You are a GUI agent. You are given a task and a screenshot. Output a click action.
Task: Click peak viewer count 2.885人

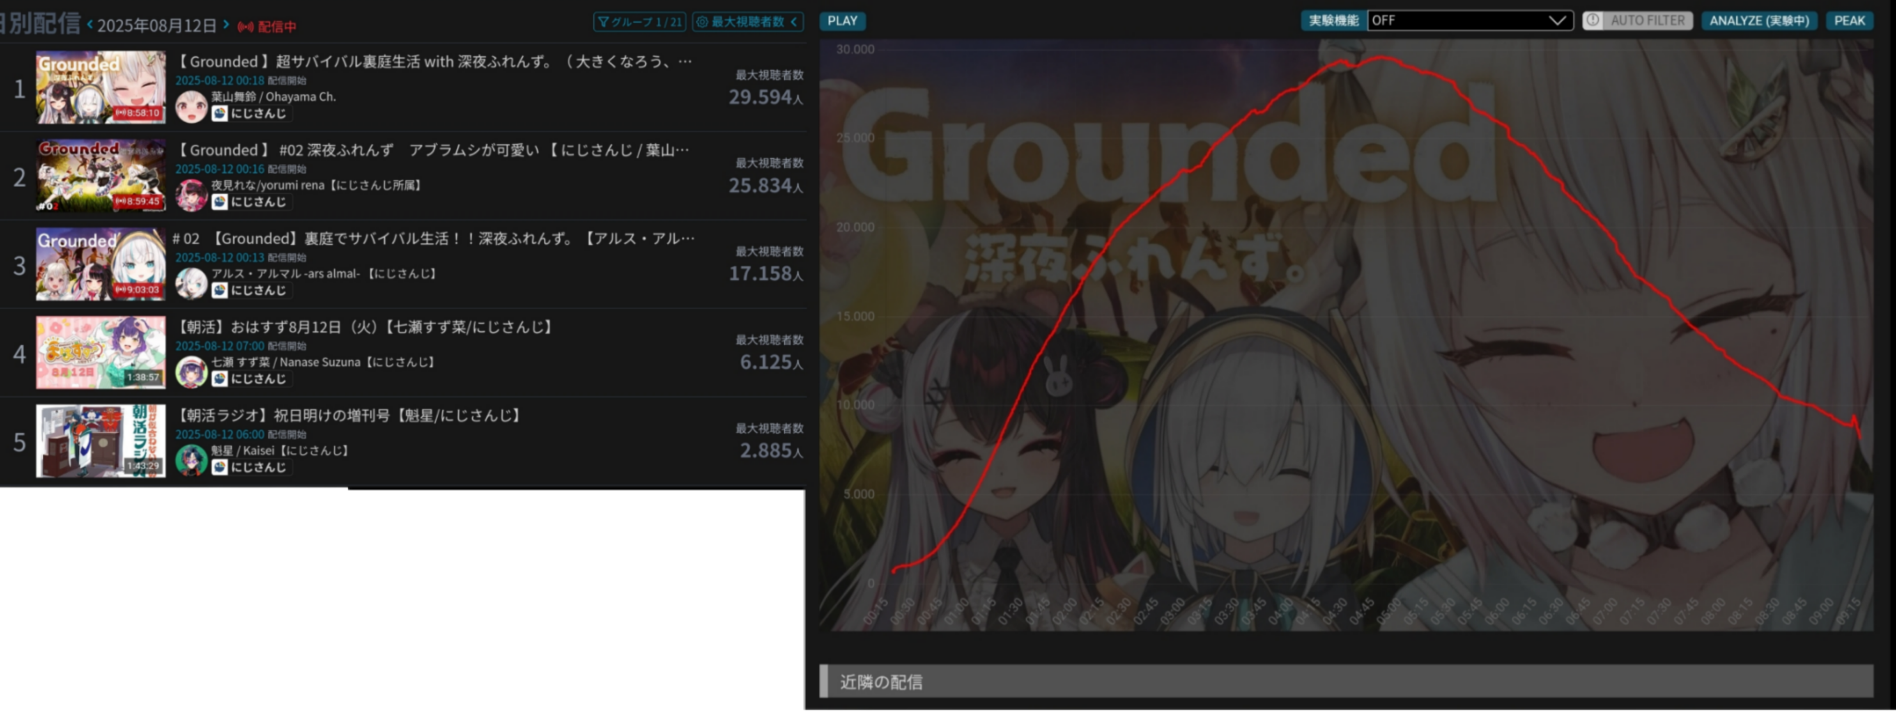[771, 450]
